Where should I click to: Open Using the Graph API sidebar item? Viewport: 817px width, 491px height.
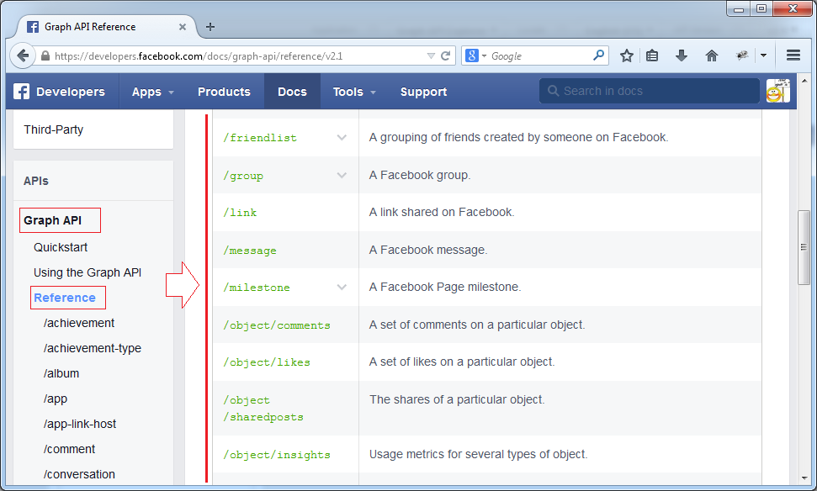coord(88,272)
